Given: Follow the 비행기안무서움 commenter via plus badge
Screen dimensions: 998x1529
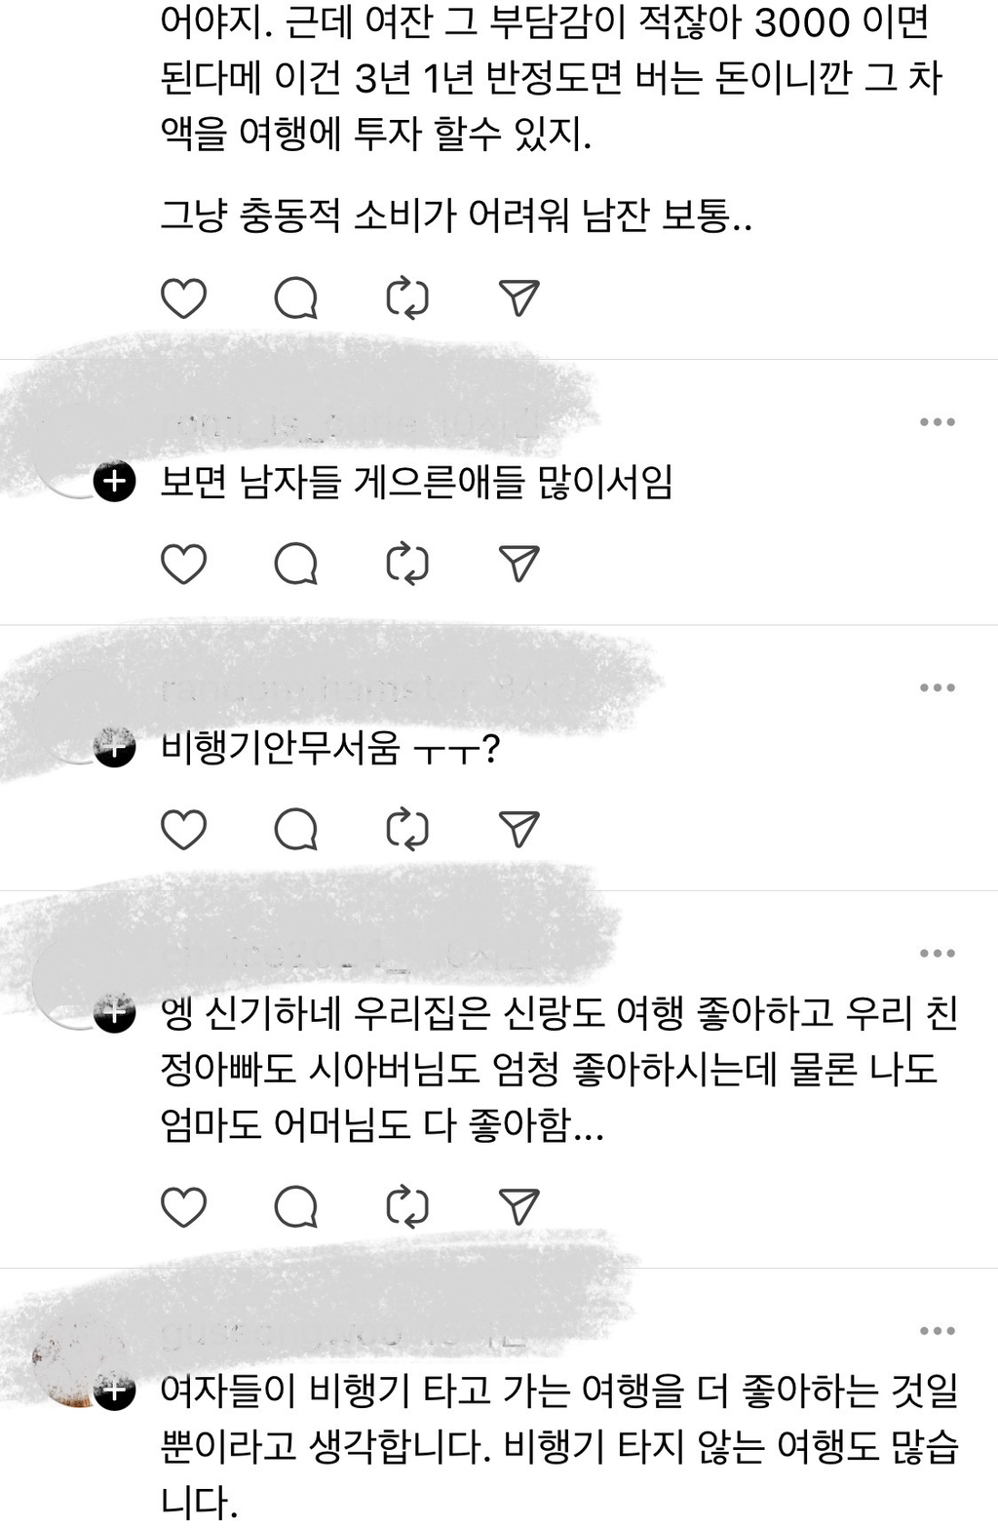Looking at the screenshot, I should coord(115,747).
